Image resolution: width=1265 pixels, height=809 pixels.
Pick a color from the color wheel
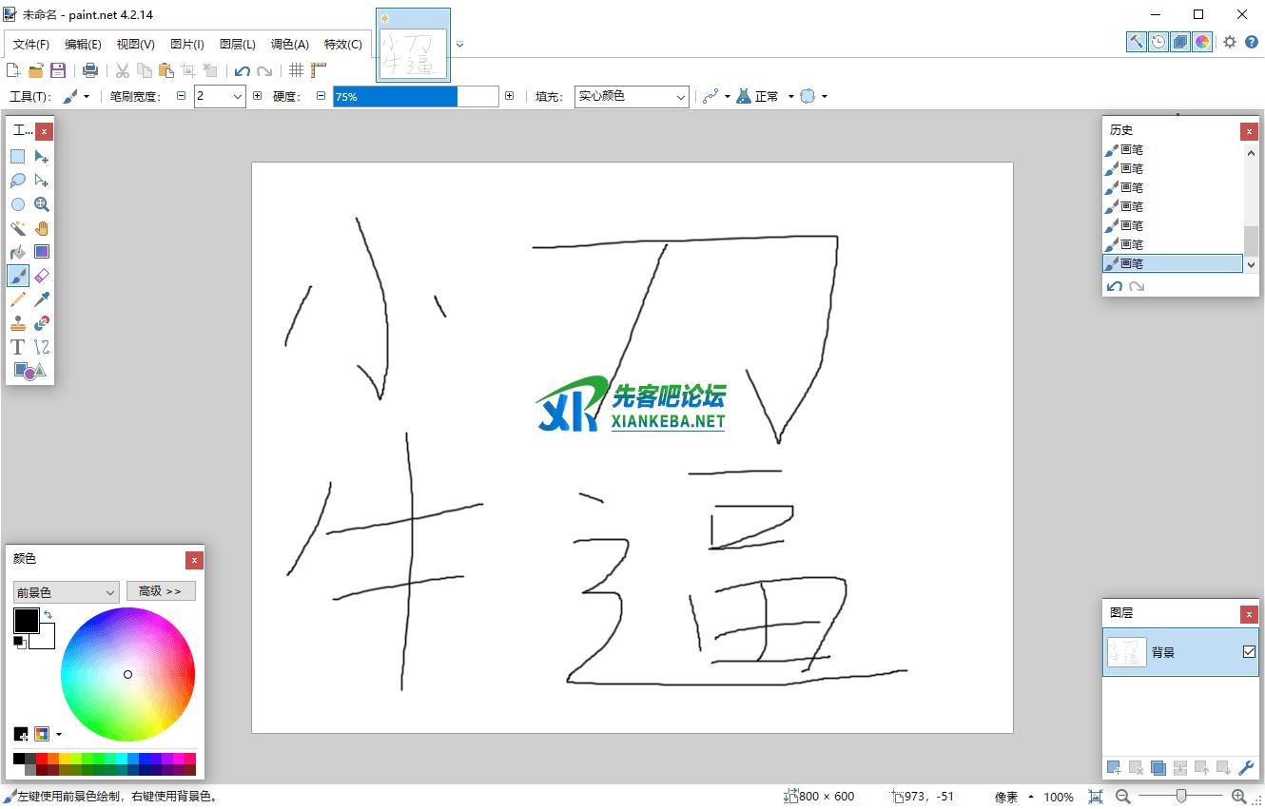click(x=128, y=674)
